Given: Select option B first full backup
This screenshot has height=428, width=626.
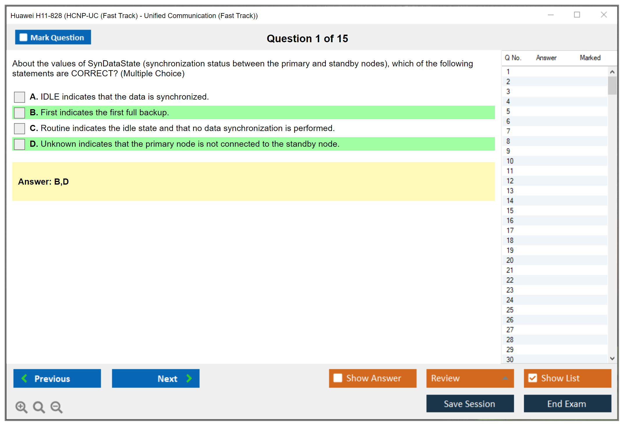Looking at the screenshot, I should coord(20,113).
